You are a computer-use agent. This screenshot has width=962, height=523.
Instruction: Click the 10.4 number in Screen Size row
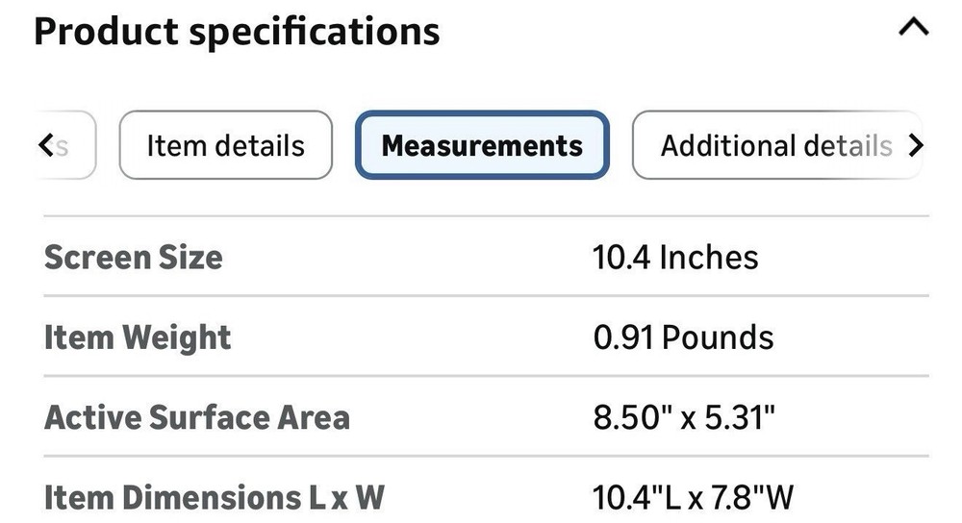pos(620,258)
